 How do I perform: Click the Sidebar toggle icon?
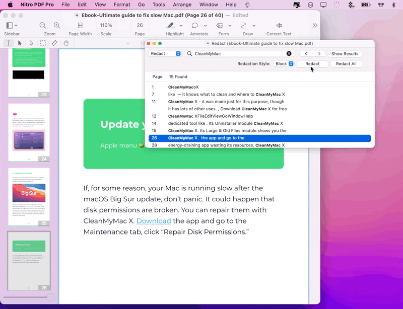(x=9, y=26)
